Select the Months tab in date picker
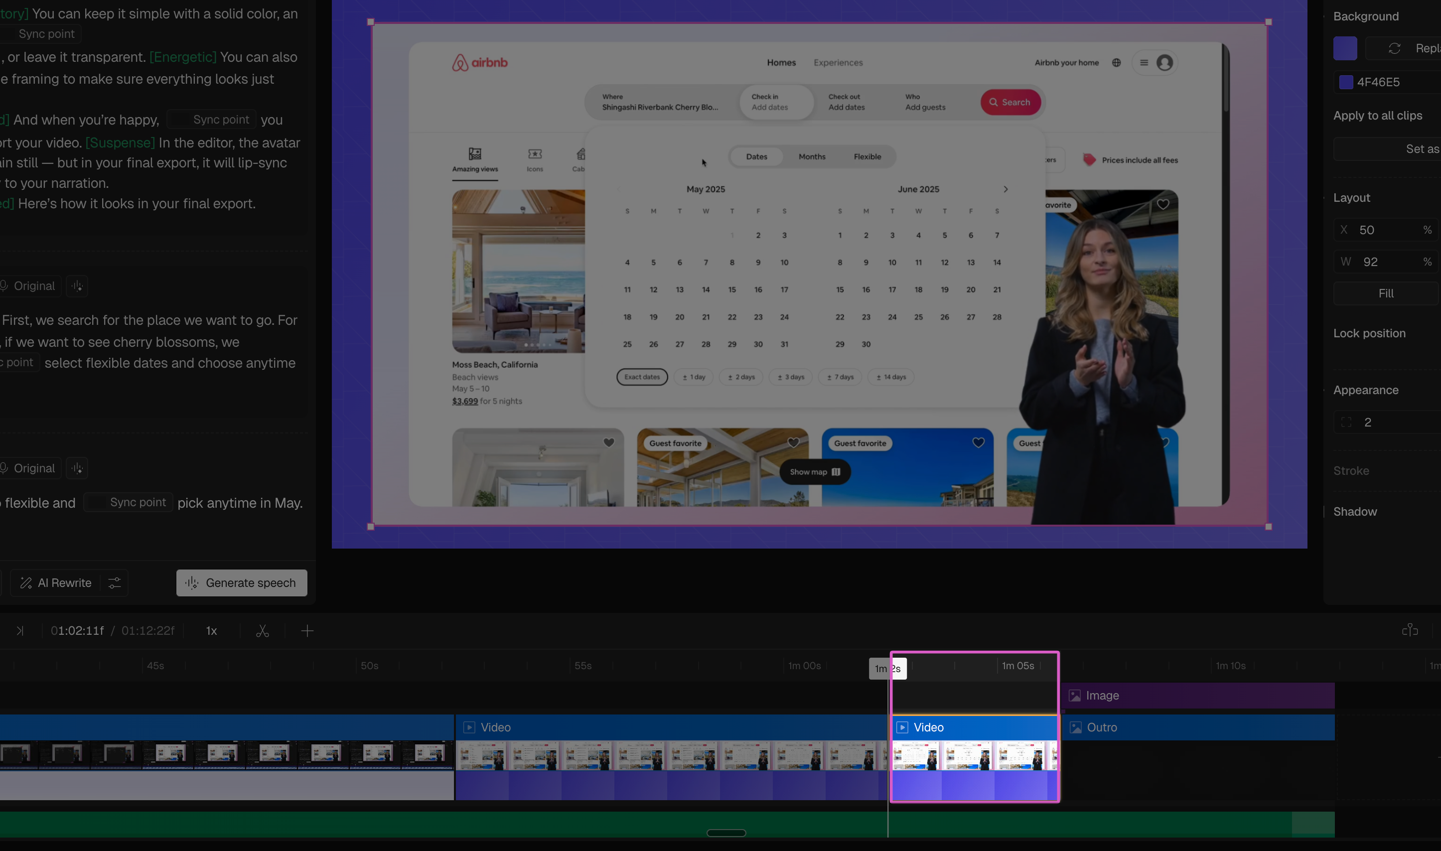The image size is (1441, 851). 812,156
